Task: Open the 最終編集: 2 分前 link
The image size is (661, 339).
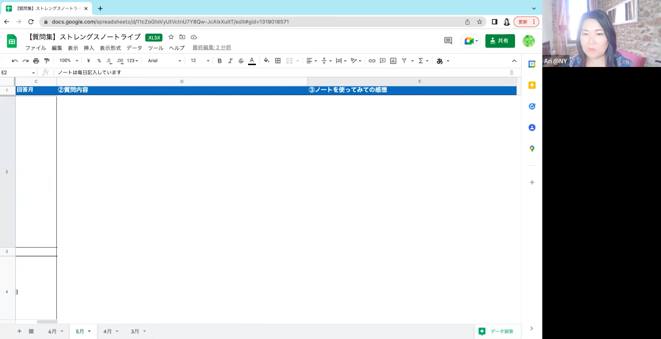Action: click(212, 48)
